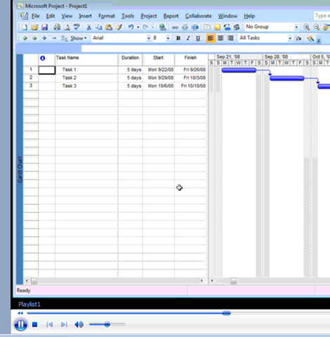
Task: Toggle Bold formatting
Action: (x=178, y=38)
